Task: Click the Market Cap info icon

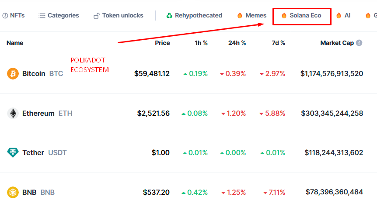Action: pos(359,43)
